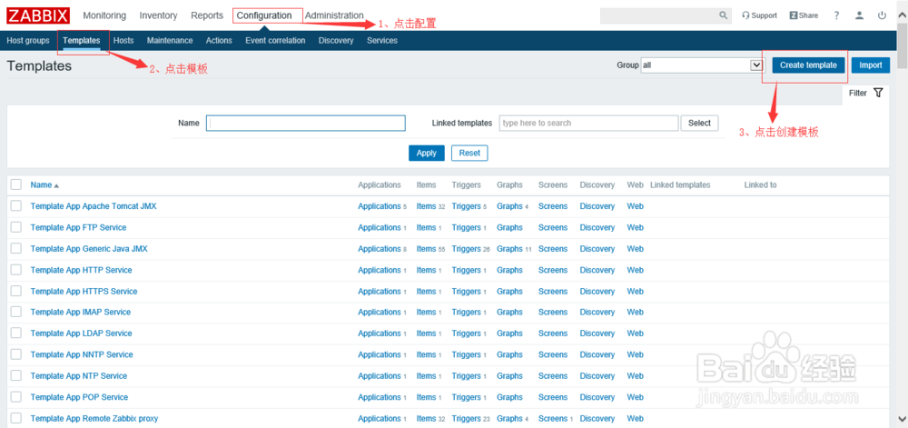Image resolution: width=908 pixels, height=428 pixels.
Task: Click the Select button for linked templates
Action: click(699, 123)
